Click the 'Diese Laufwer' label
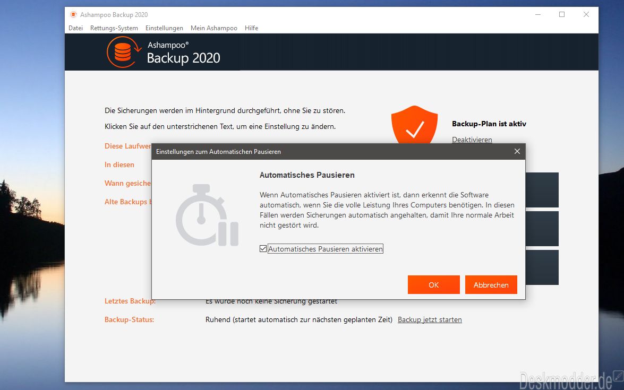Viewport: 624px width, 390px height. point(128,146)
